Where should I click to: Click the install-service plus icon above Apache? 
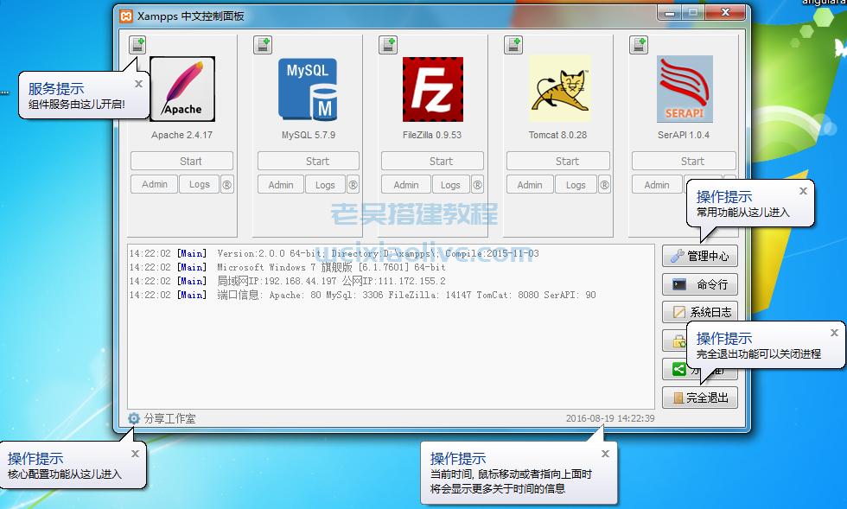pyautogui.click(x=137, y=45)
